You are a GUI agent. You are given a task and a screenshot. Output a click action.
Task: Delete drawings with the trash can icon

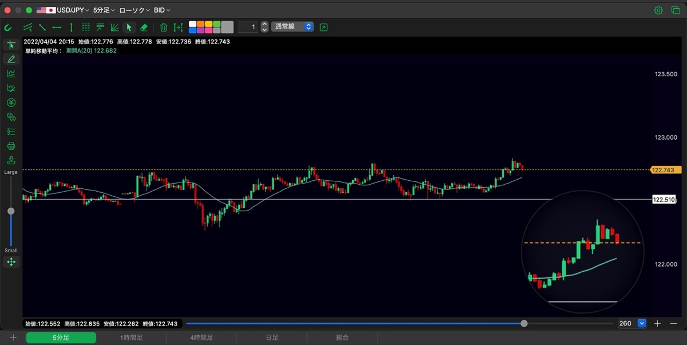click(x=164, y=27)
